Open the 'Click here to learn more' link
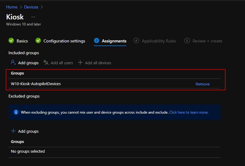Screen dimensions: 245x166 189,112
